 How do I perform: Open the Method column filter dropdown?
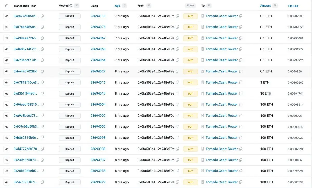click(x=77, y=6)
